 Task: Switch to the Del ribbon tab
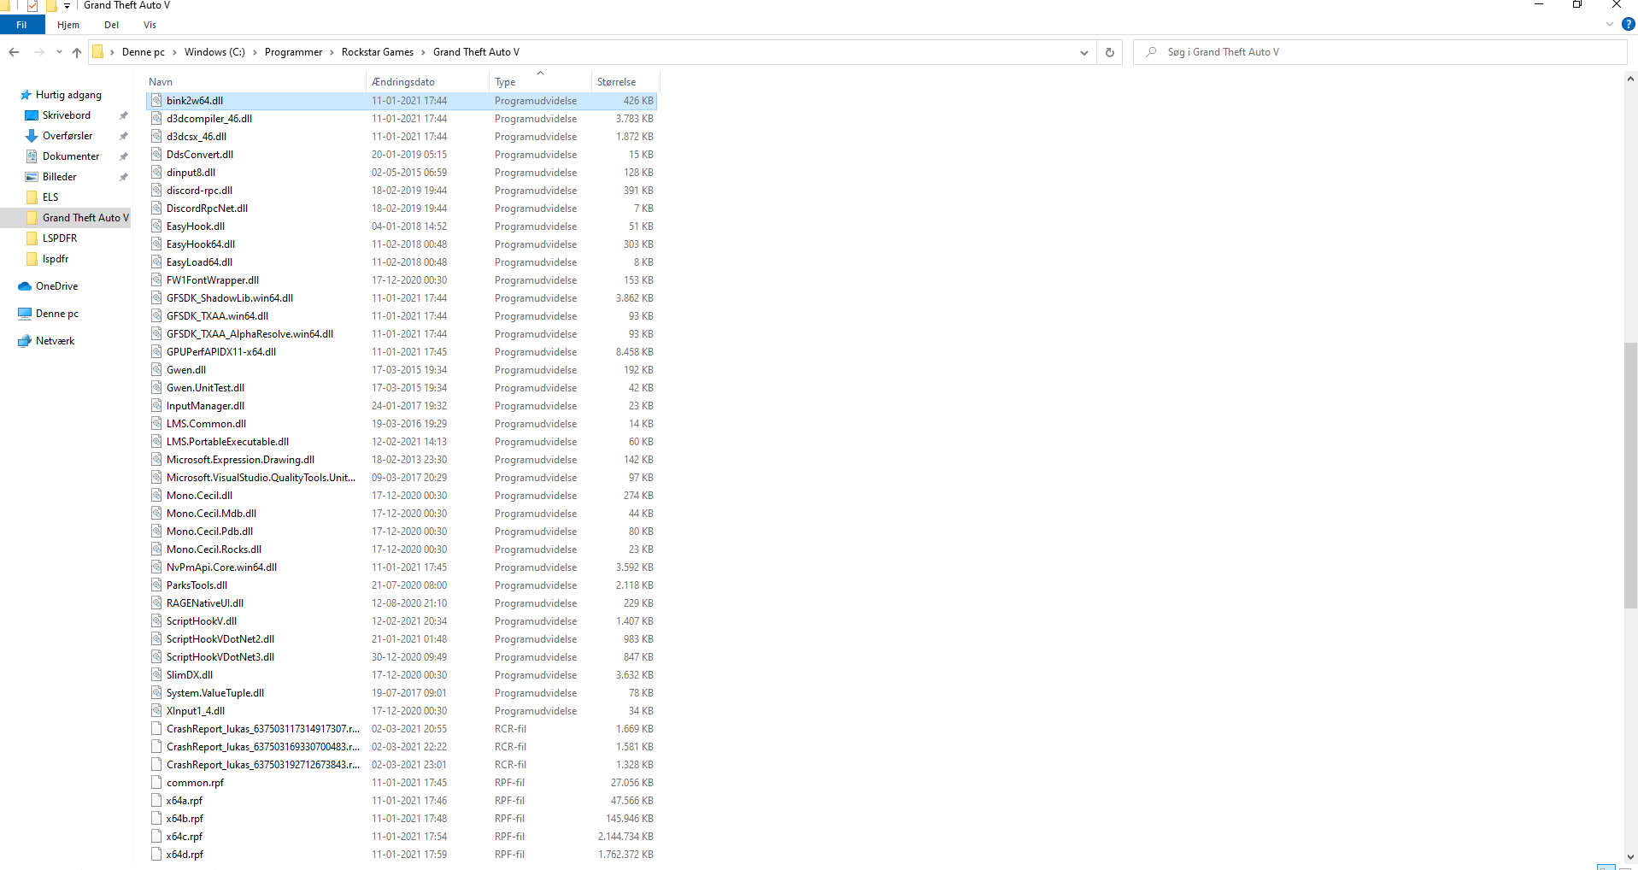[112, 25]
